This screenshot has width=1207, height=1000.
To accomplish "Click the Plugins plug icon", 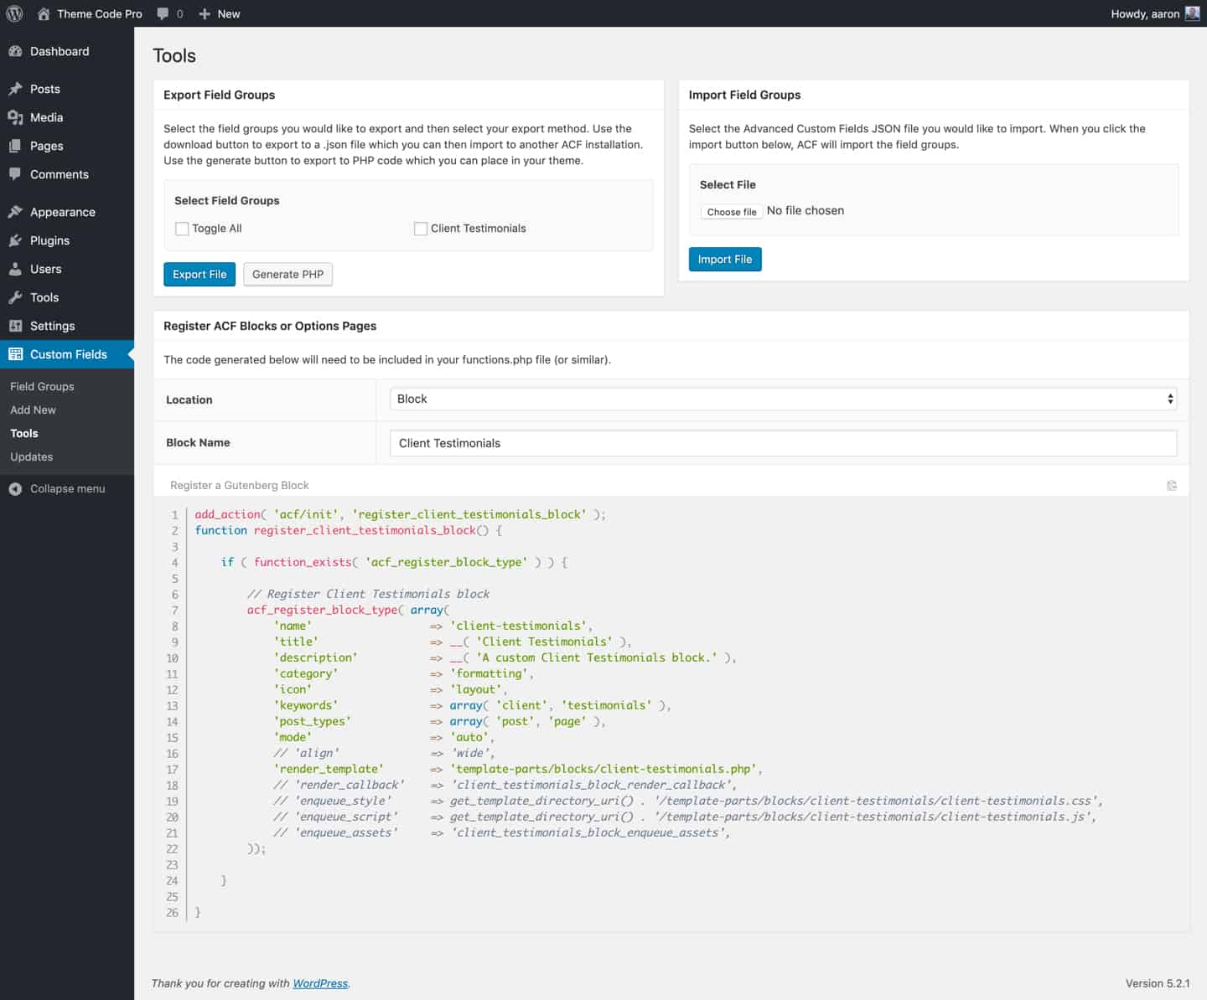I will click(15, 240).
